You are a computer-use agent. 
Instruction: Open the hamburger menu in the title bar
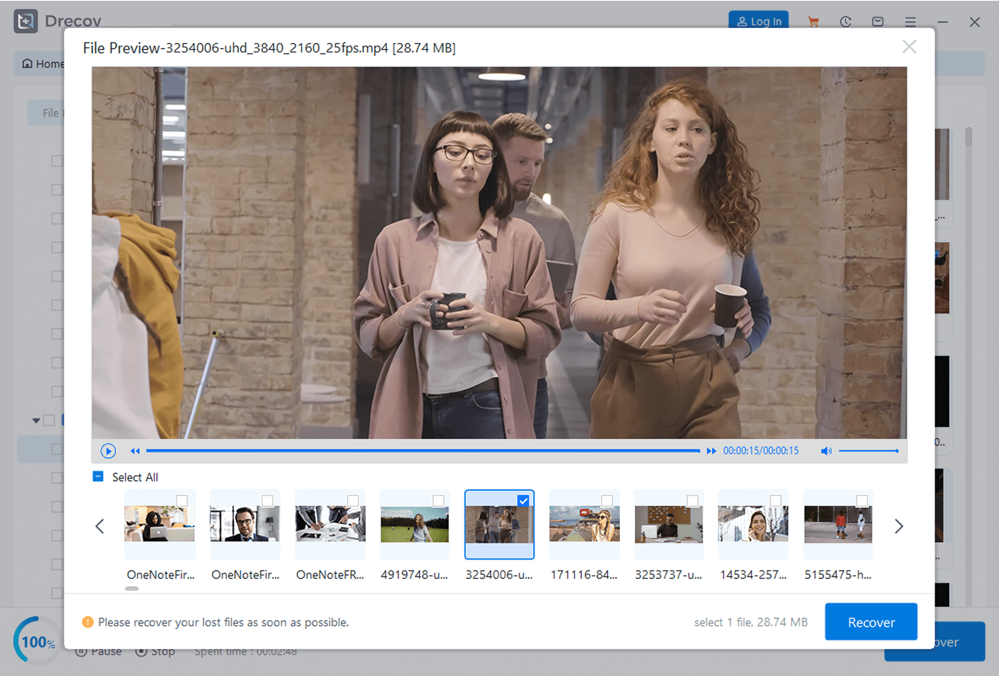coord(910,21)
